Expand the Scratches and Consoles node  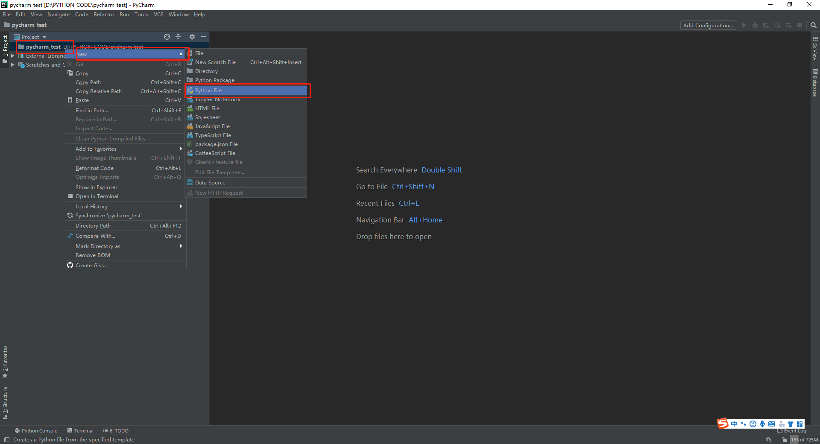(x=13, y=65)
